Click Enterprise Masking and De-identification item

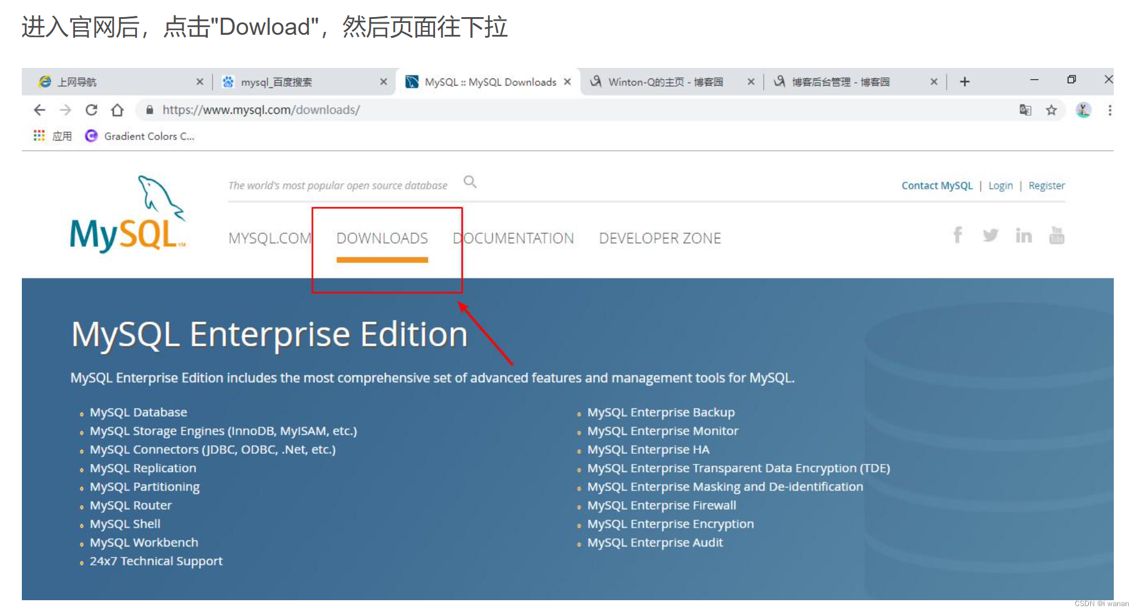[725, 487]
